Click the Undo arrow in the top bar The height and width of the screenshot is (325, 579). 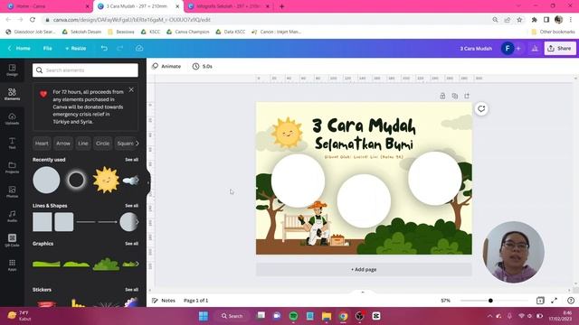pos(104,48)
